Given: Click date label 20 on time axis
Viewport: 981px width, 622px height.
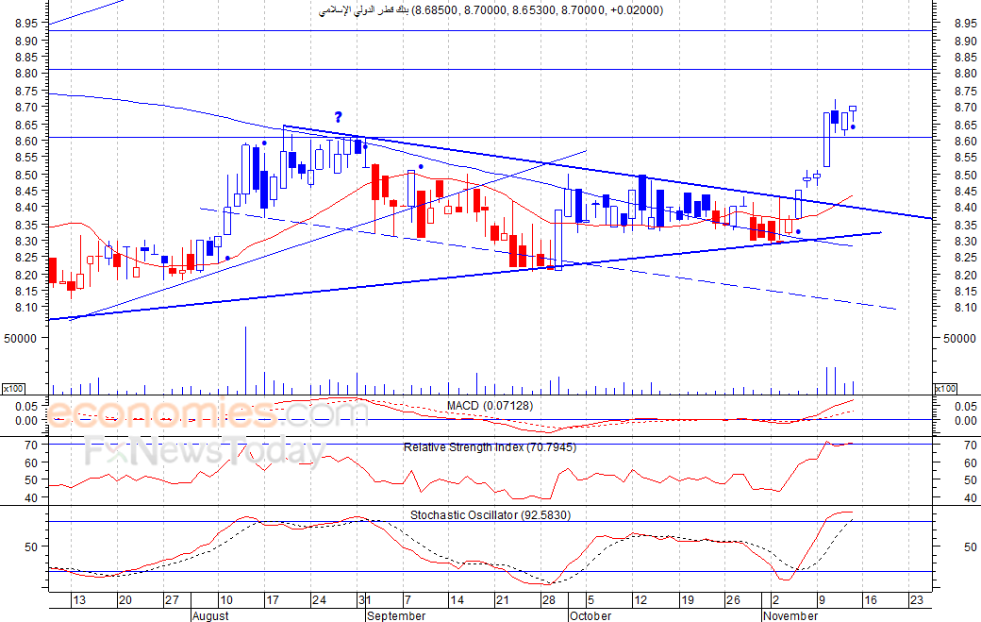Looking at the screenshot, I should [x=125, y=600].
